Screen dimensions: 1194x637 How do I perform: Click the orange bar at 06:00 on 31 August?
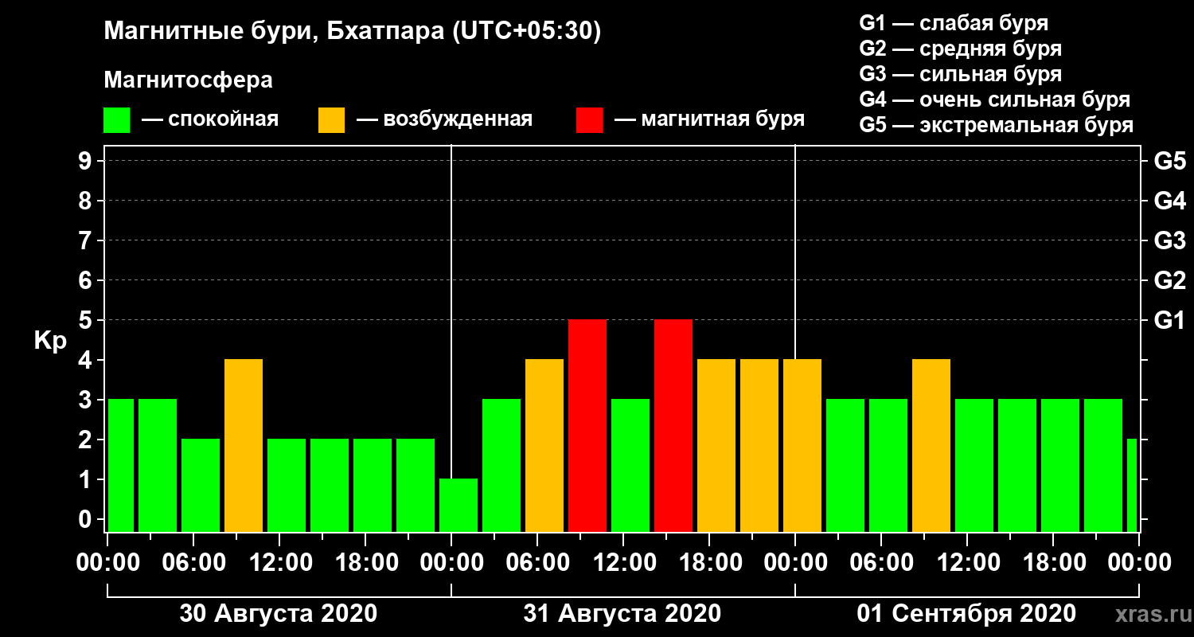click(x=544, y=445)
